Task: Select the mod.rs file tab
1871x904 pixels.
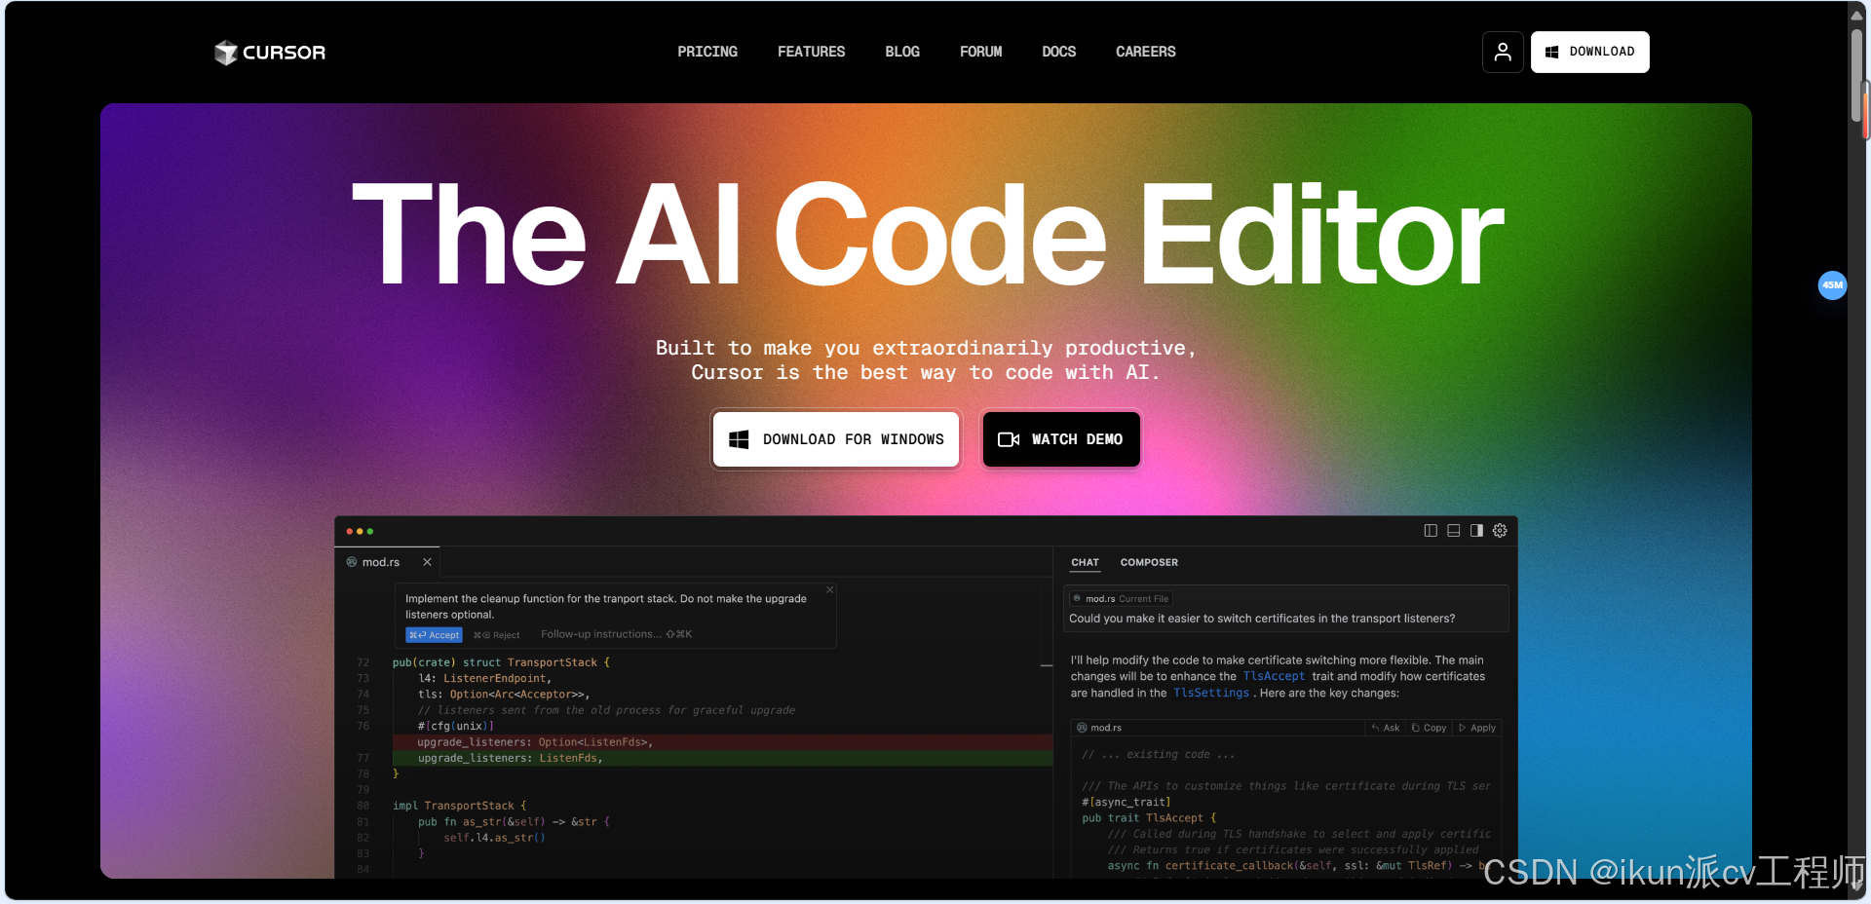Action: [x=381, y=562]
